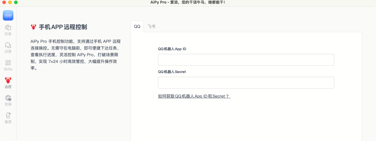The width and height of the screenshot is (376, 141).
Task: Click the AiPy Pro logo icon
Action: coord(8,15)
